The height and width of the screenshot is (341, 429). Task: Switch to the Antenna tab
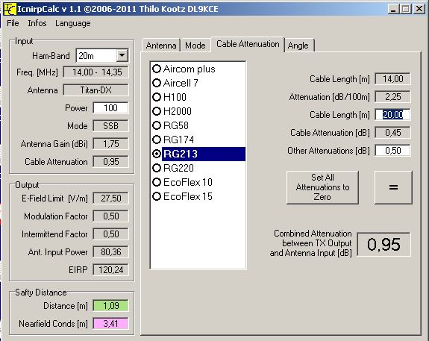[x=161, y=46]
